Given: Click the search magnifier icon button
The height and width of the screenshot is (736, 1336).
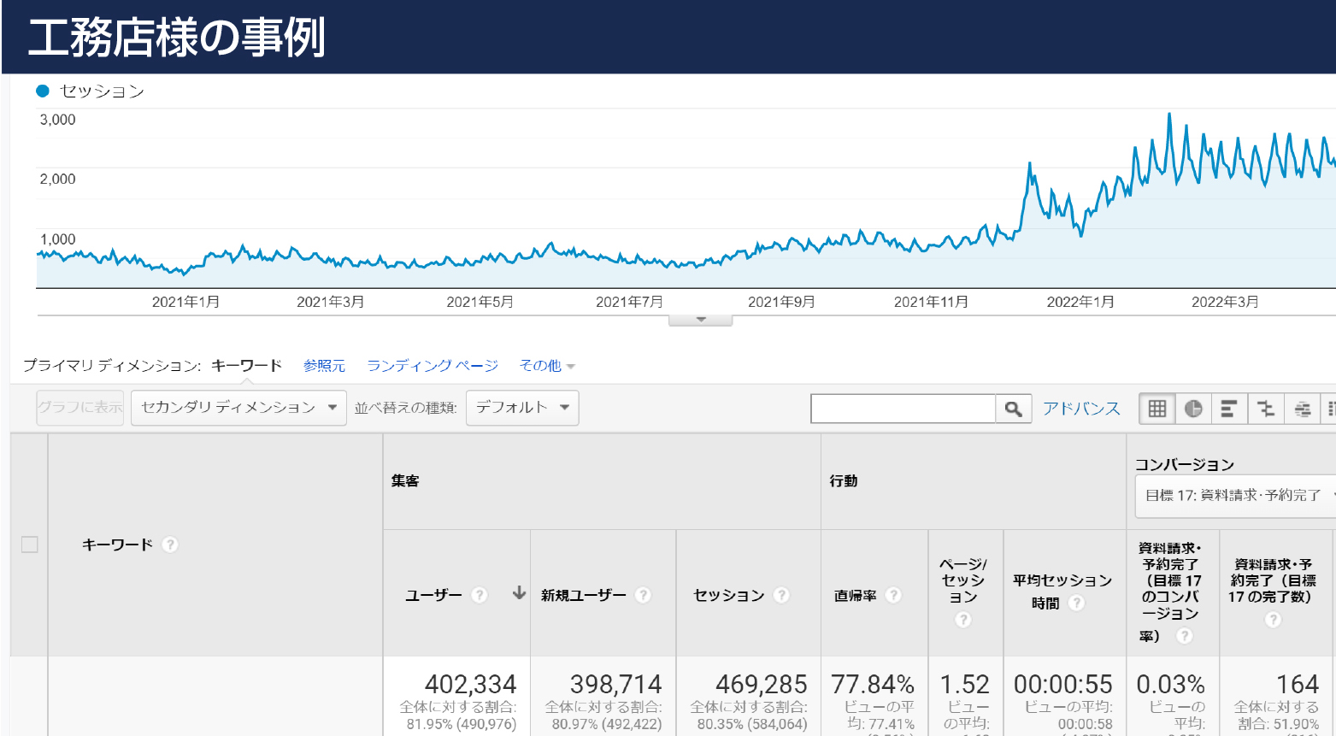Looking at the screenshot, I should (x=1014, y=409).
